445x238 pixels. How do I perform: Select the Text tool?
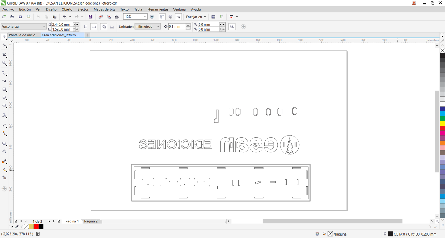click(x=4, y=116)
